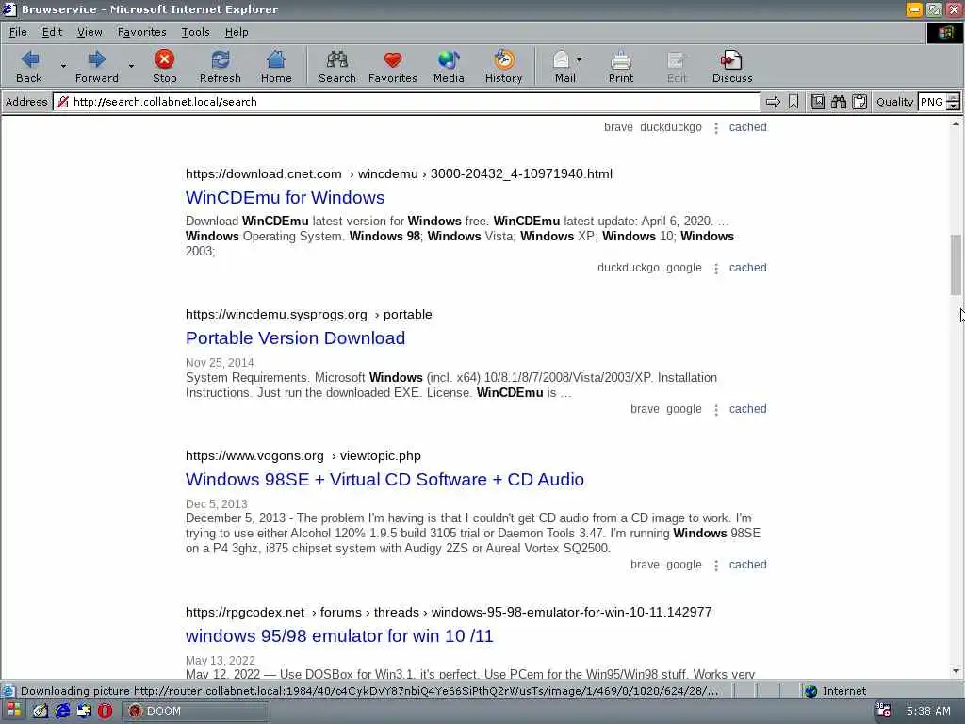The image size is (965, 724).
Task: Launch the notepad/edit quick launch icon
Action: pyautogui.click(x=41, y=711)
